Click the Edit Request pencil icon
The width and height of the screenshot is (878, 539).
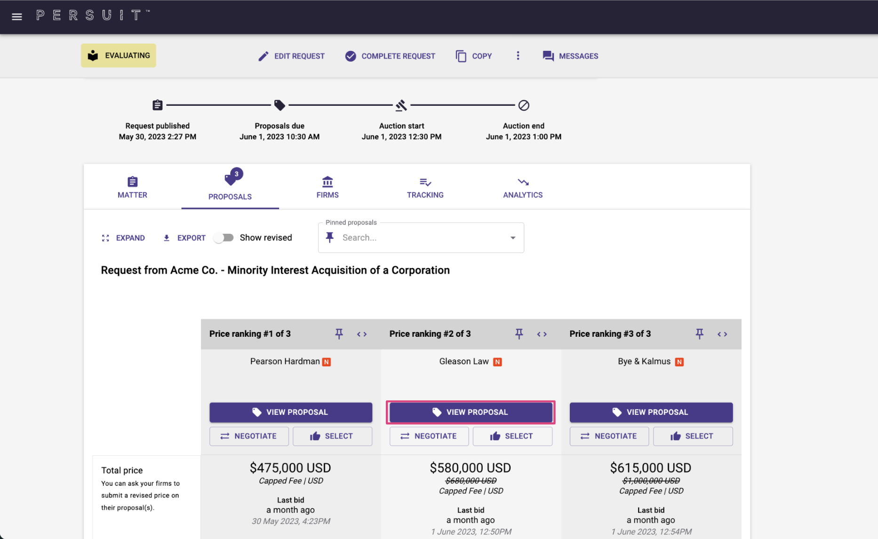(x=263, y=56)
